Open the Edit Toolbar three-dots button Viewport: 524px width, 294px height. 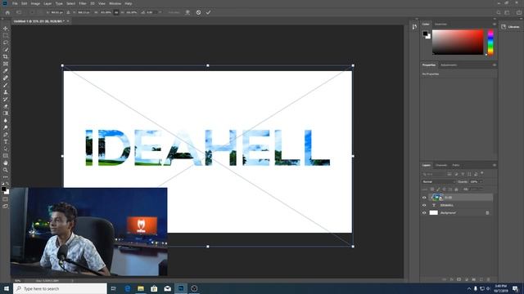click(6, 177)
